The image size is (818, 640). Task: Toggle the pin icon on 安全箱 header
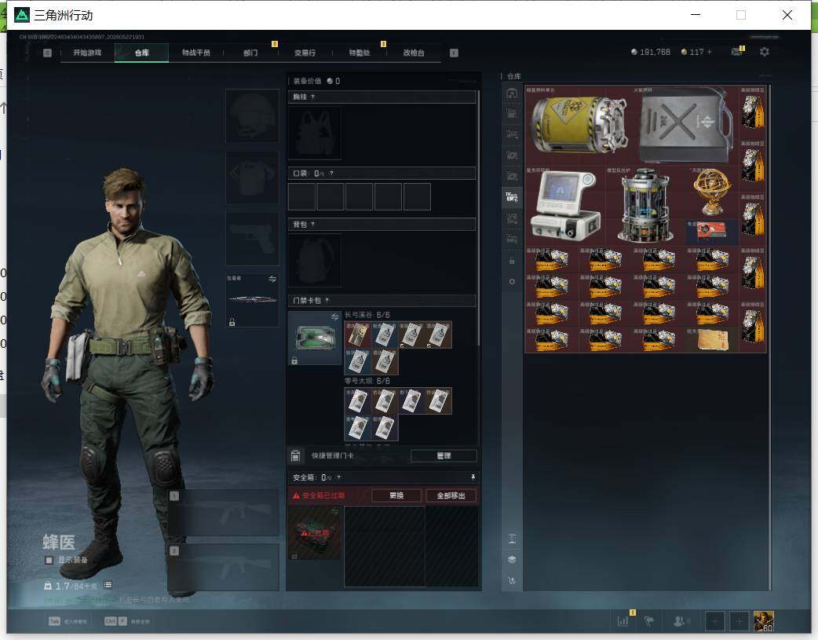473,477
